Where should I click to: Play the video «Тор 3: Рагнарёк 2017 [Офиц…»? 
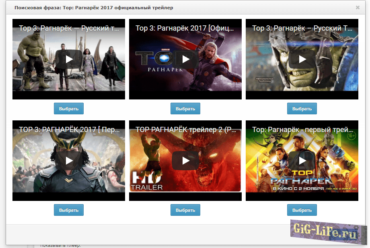coord(185,59)
